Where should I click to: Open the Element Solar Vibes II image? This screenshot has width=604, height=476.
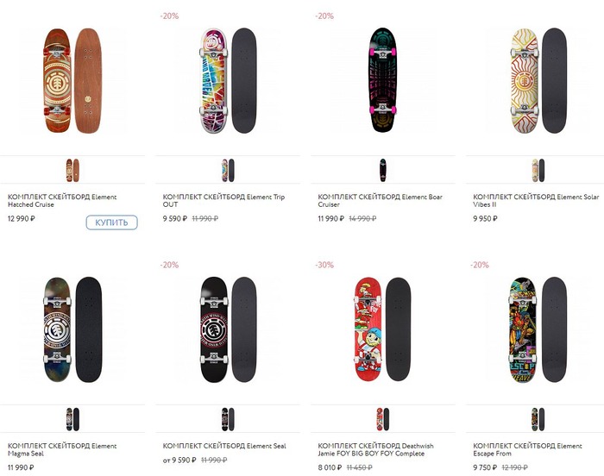(538, 81)
